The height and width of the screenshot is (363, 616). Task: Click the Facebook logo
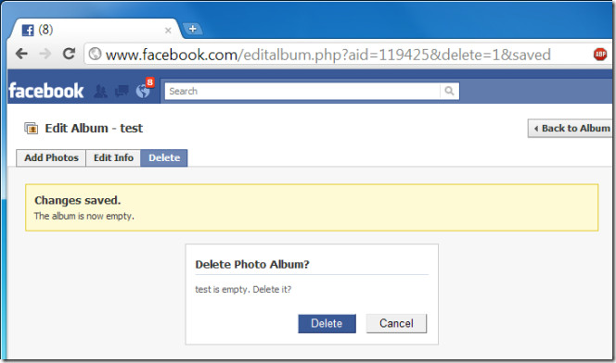pyautogui.click(x=46, y=91)
